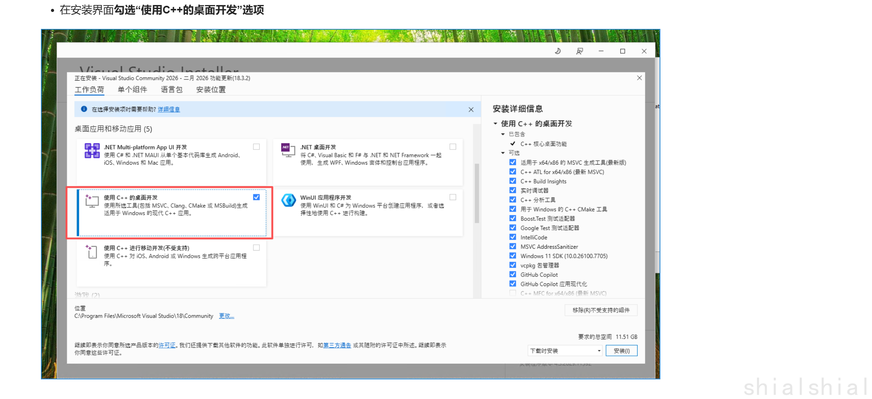Uncheck the GitHub Copilot option
The width and height of the screenshot is (872, 399).
pyautogui.click(x=512, y=274)
